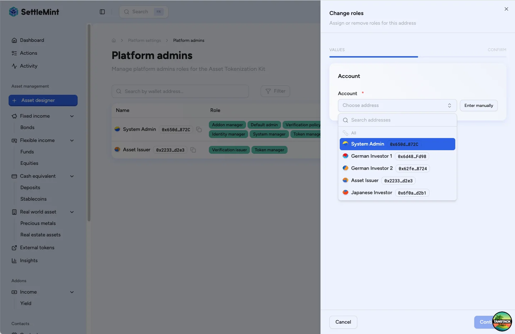
Task: Click the VALUES progress bar
Action: pyautogui.click(x=373, y=57)
